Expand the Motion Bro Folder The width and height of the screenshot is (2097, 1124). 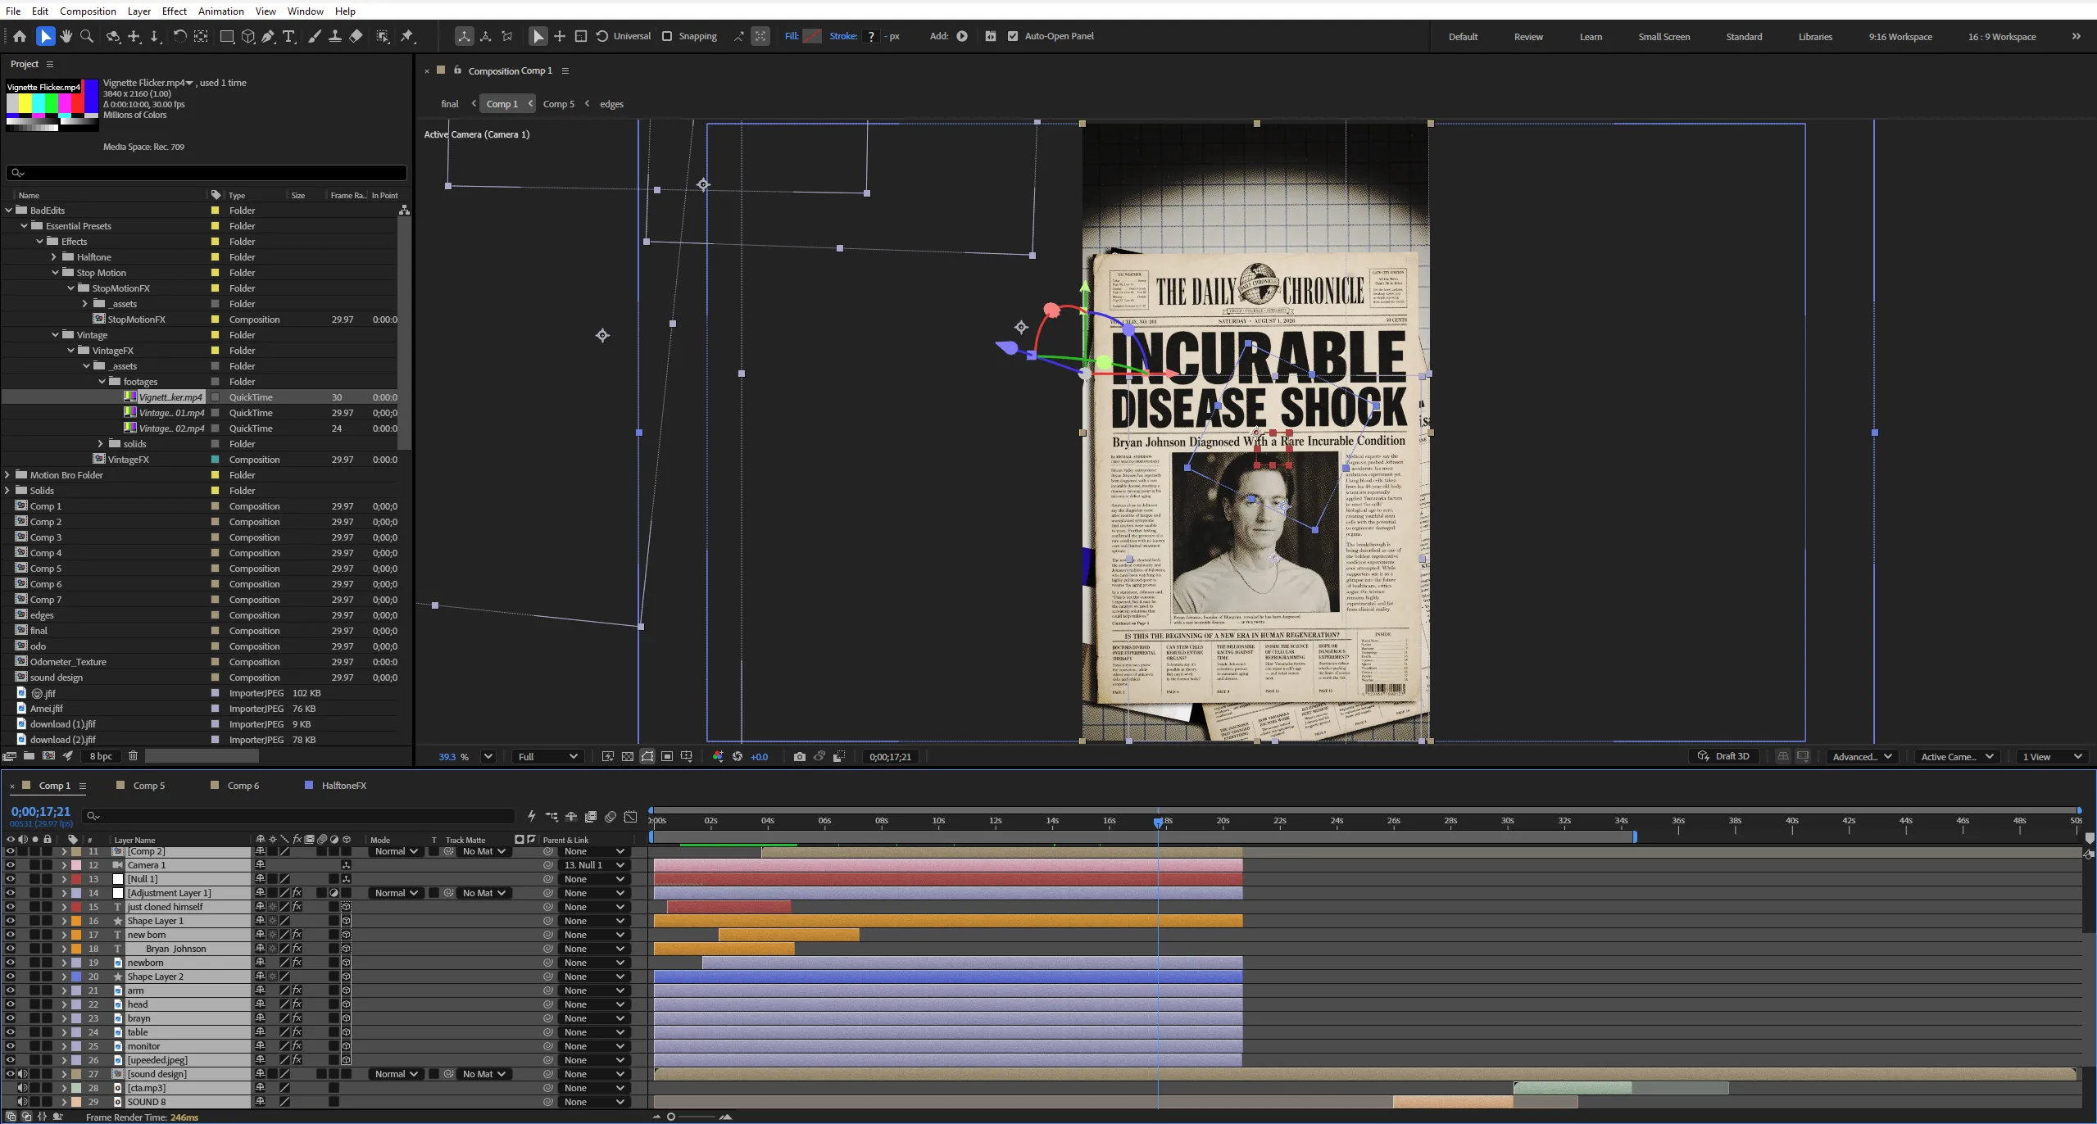[x=8, y=475]
